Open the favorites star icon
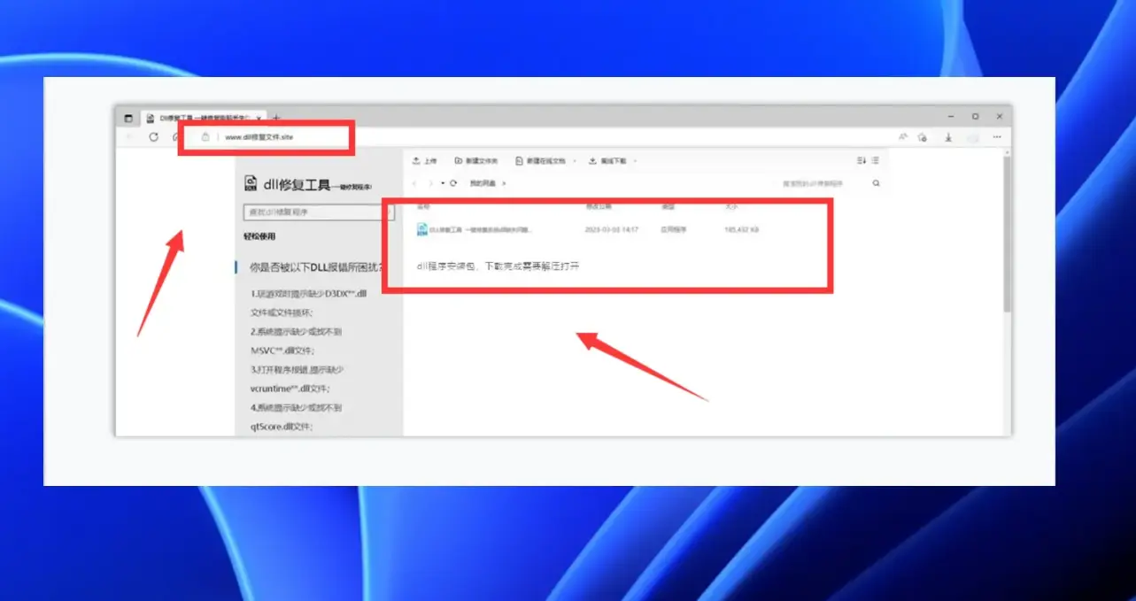 pos(923,137)
